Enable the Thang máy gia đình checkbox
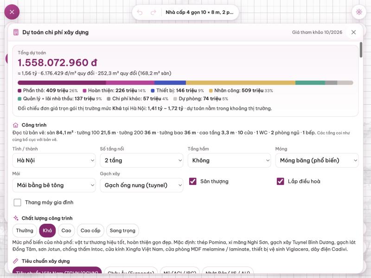 tap(17, 202)
